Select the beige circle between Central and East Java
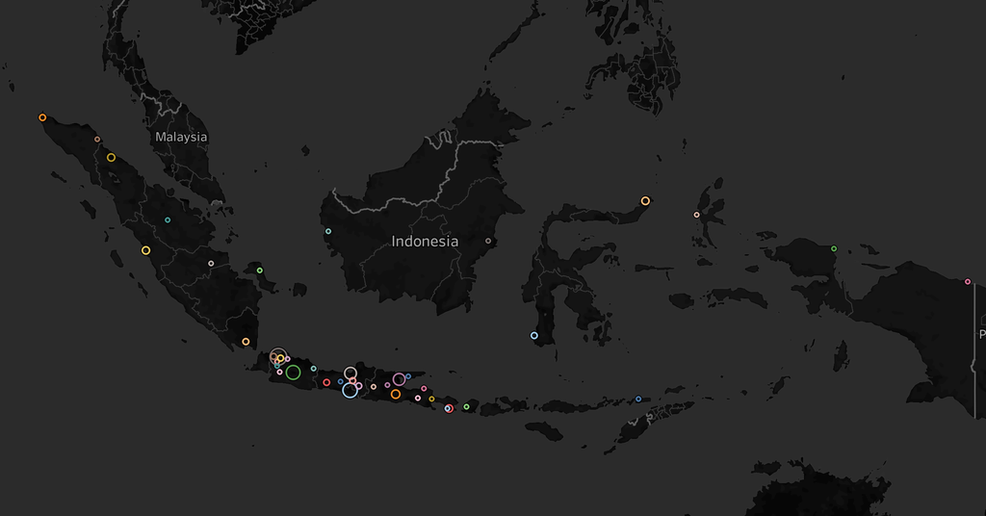986x516 pixels. coord(374,387)
